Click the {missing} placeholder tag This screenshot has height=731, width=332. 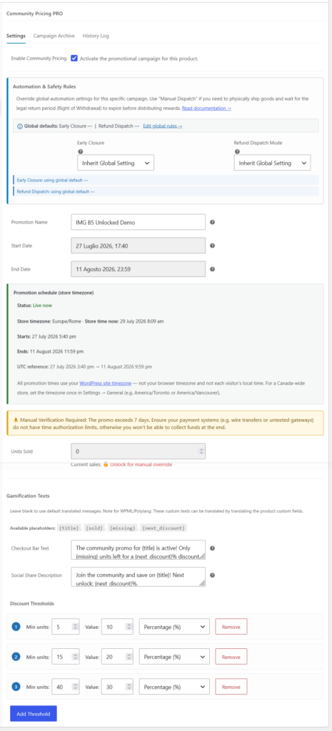tap(123, 528)
